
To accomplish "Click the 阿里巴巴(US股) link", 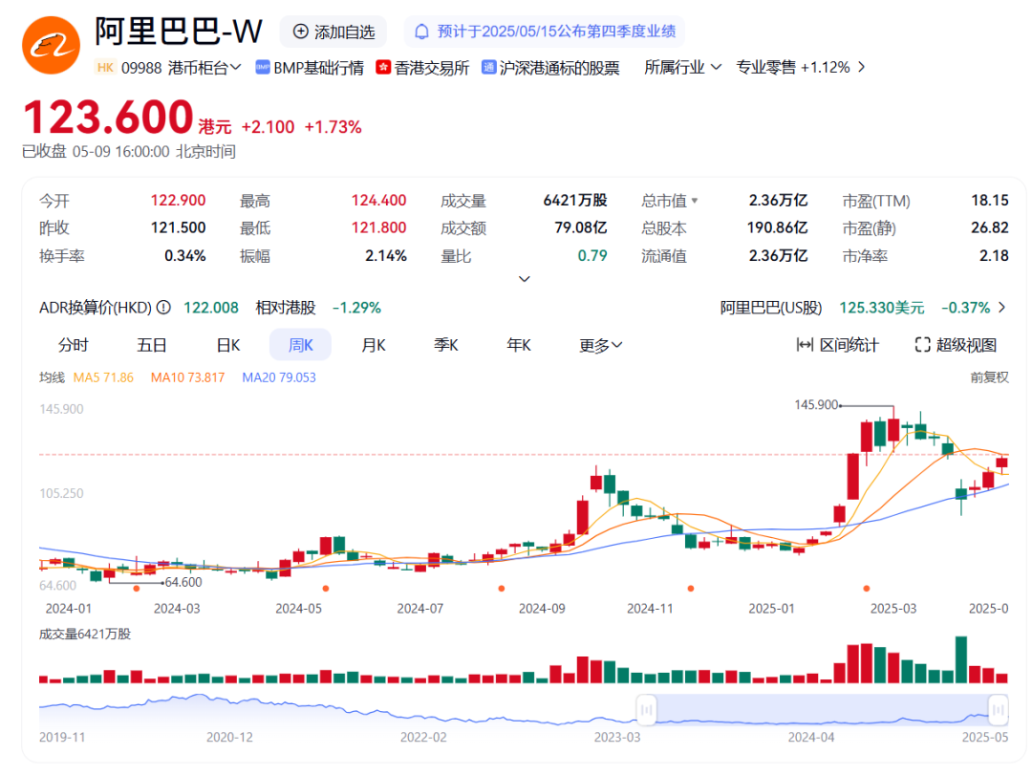I will click(771, 308).
